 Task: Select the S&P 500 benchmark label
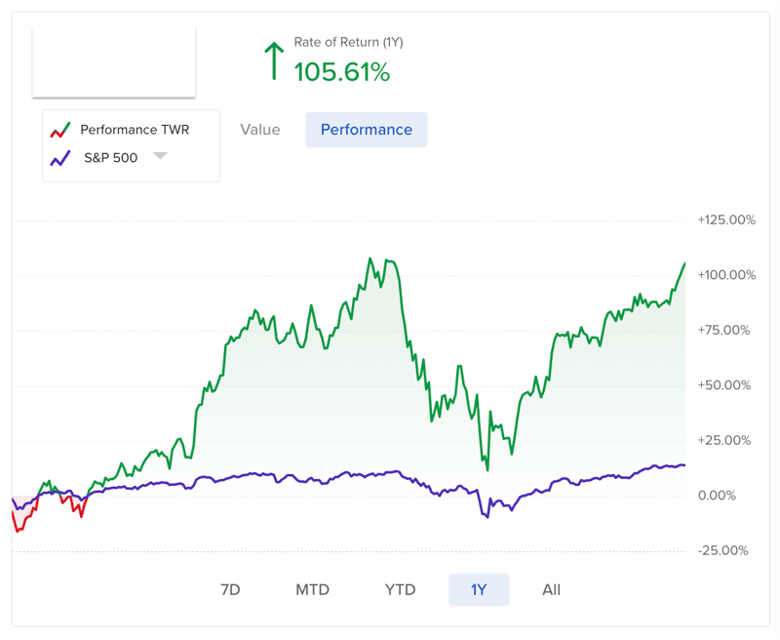(110, 157)
